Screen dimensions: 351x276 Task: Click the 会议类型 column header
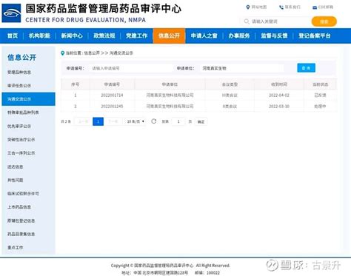[x=230, y=84]
